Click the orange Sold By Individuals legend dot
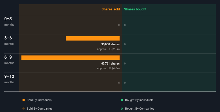Screen dimensions: 220x112 coord(24,100)
